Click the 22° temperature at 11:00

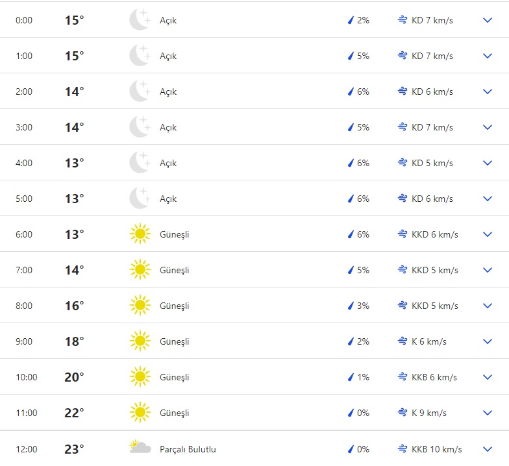74,413
